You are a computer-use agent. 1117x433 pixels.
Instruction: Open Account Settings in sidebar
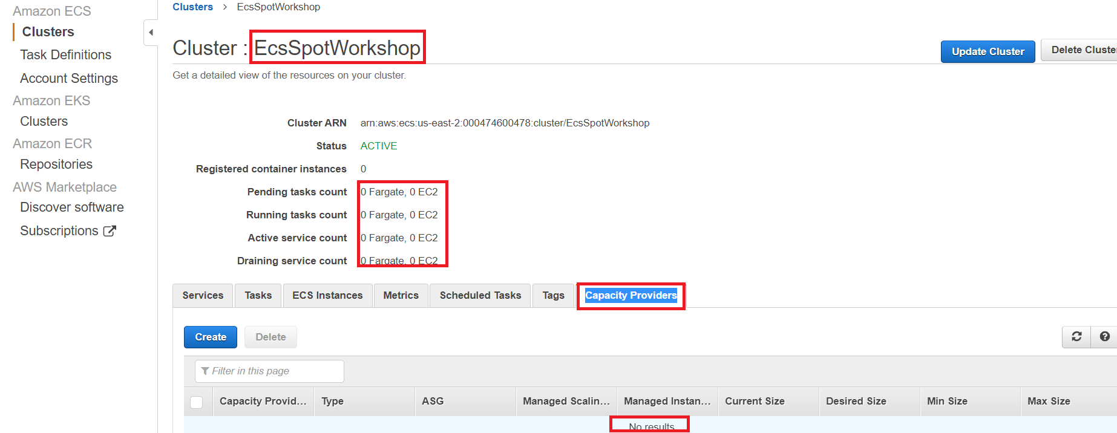(x=69, y=79)
